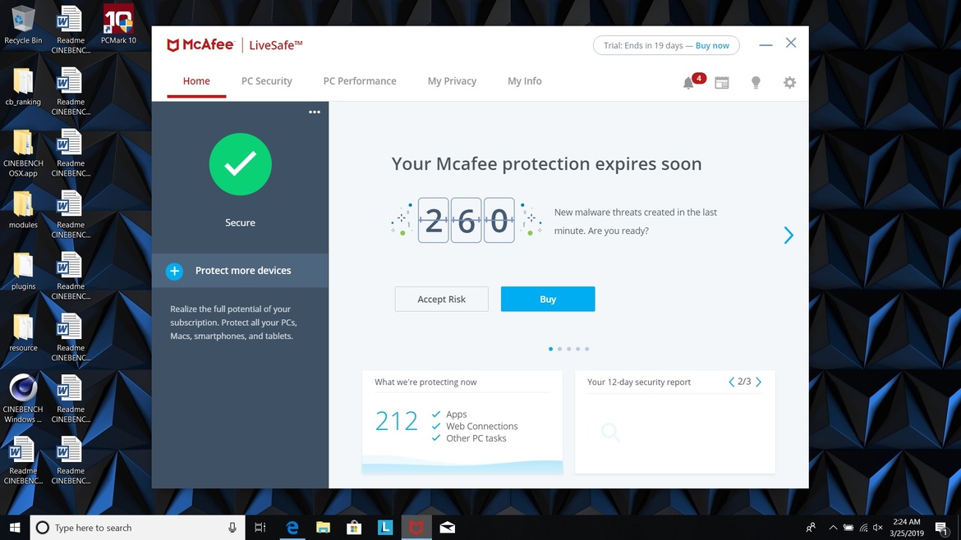The width and height of the screenshot is (961, 540).
Task: Select the CINEBENCH OSX.app folder
Action: [23, 153]
